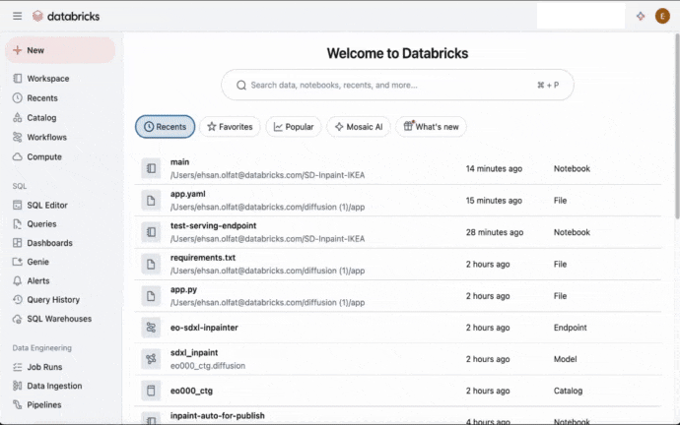This screenshot has width=680, height=425.
Task: Open the user profile avatar menu
Action: point(662,16)
